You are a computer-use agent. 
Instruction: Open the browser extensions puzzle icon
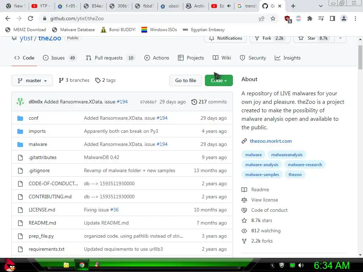point(309,18)
